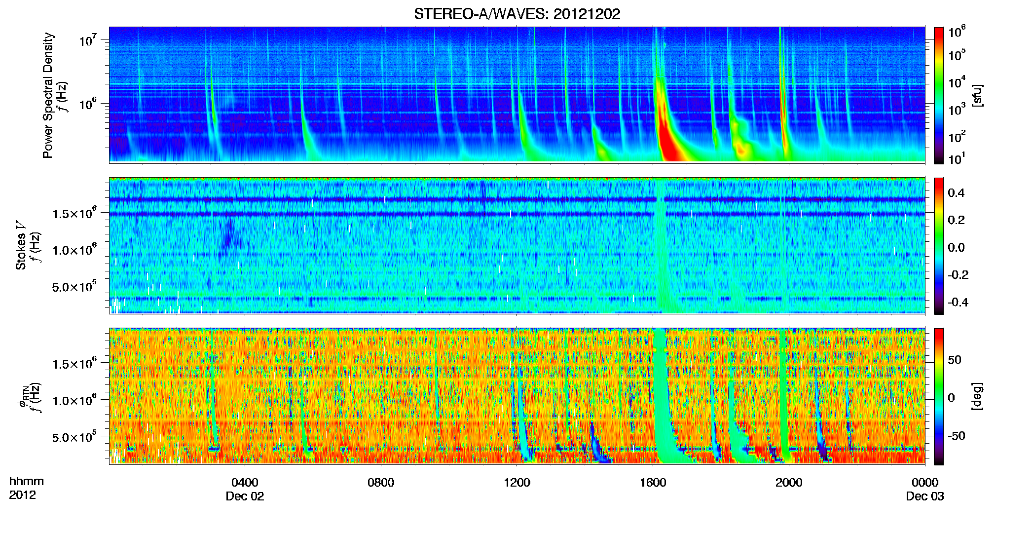
Task: Click the 10^1 label on the sfu color bar
Action: pyautogui.click(x=957, y=159)
